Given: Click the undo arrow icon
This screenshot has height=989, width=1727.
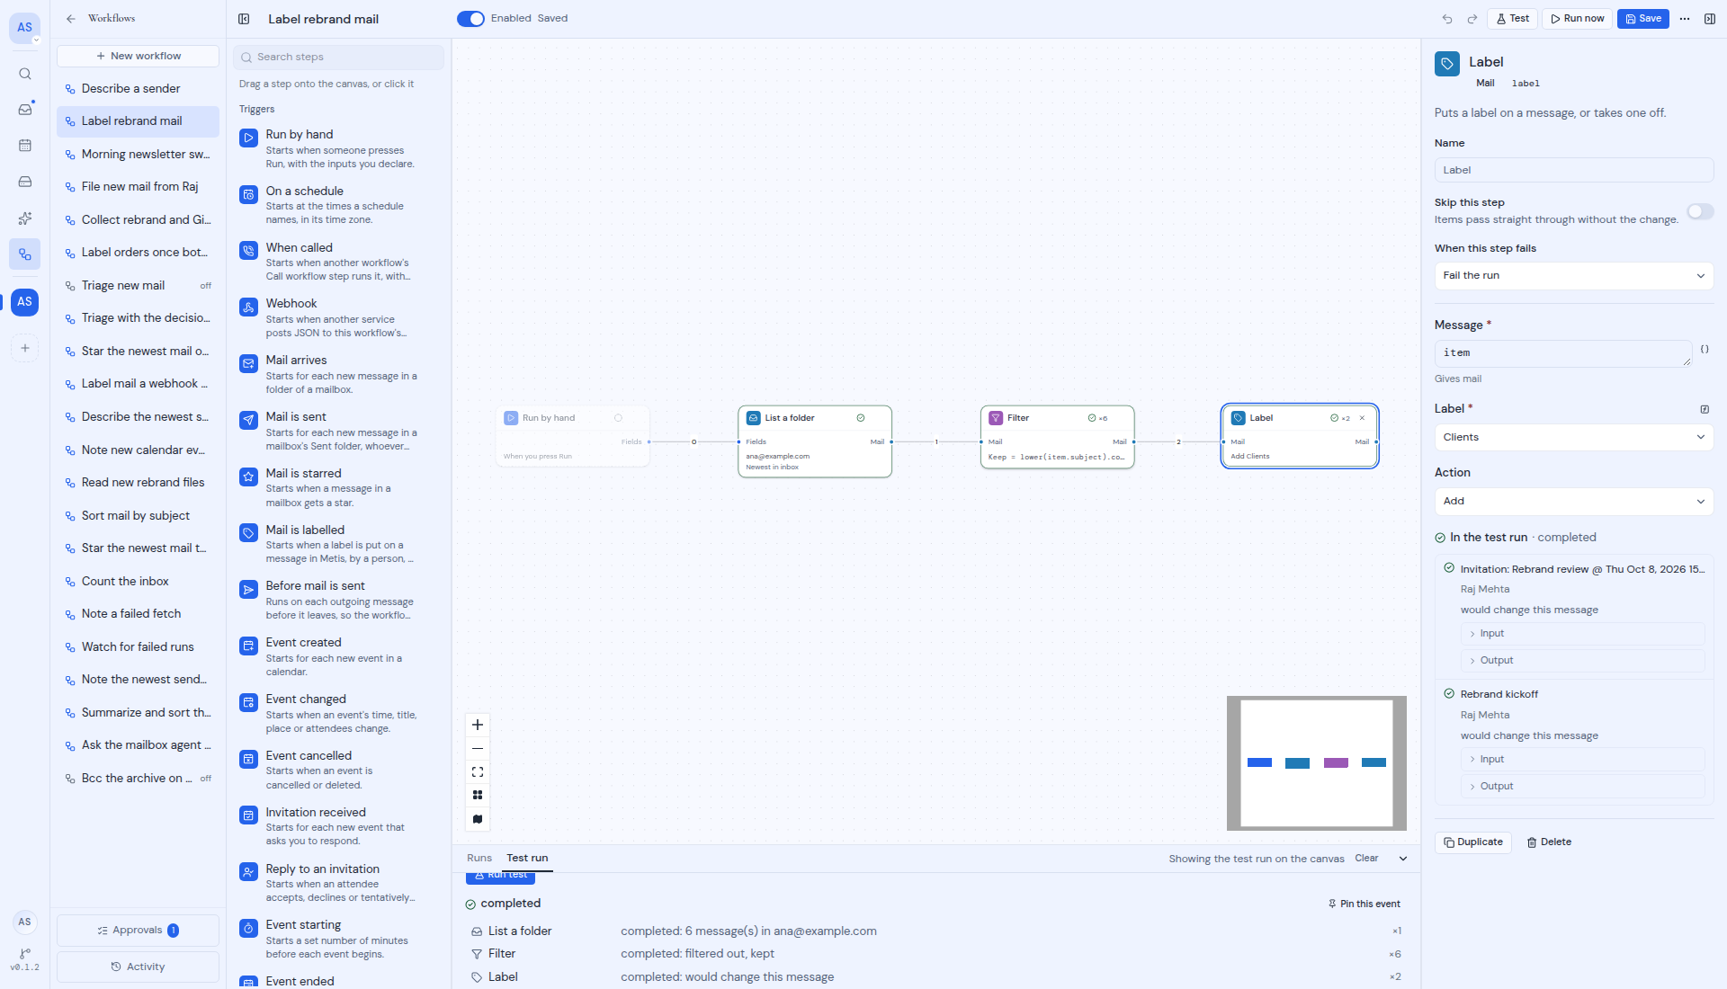Looking at the screenshot, I should point(1447,19).
